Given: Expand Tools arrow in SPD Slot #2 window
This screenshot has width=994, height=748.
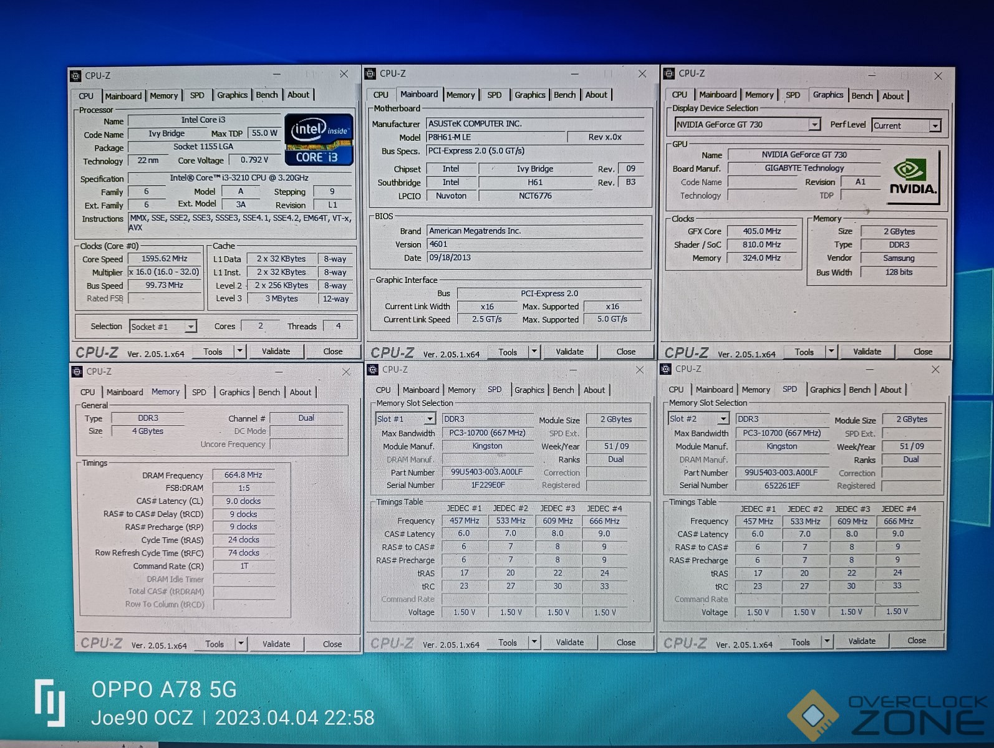Looking at the screenshot, I should click(827, 641).
